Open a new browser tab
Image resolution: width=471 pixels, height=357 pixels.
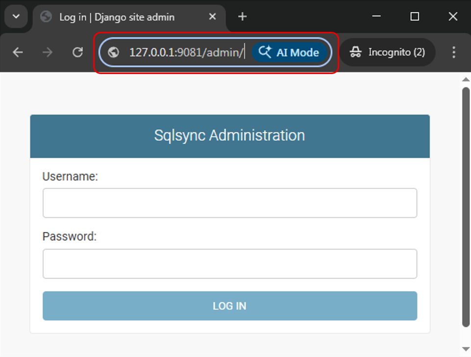coord(242,16)
